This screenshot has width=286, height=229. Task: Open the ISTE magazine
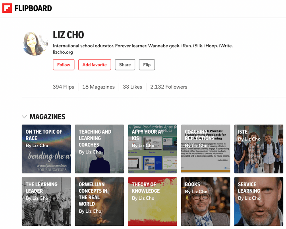[259, 149]
